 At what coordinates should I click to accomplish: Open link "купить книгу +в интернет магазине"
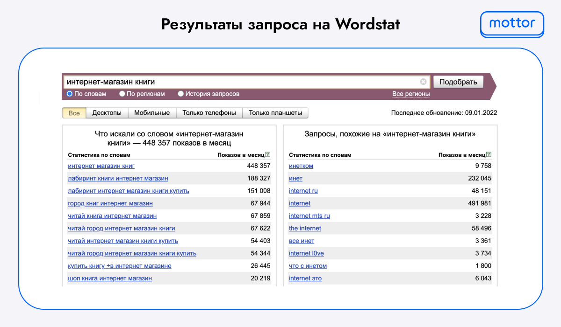point(120,266)
